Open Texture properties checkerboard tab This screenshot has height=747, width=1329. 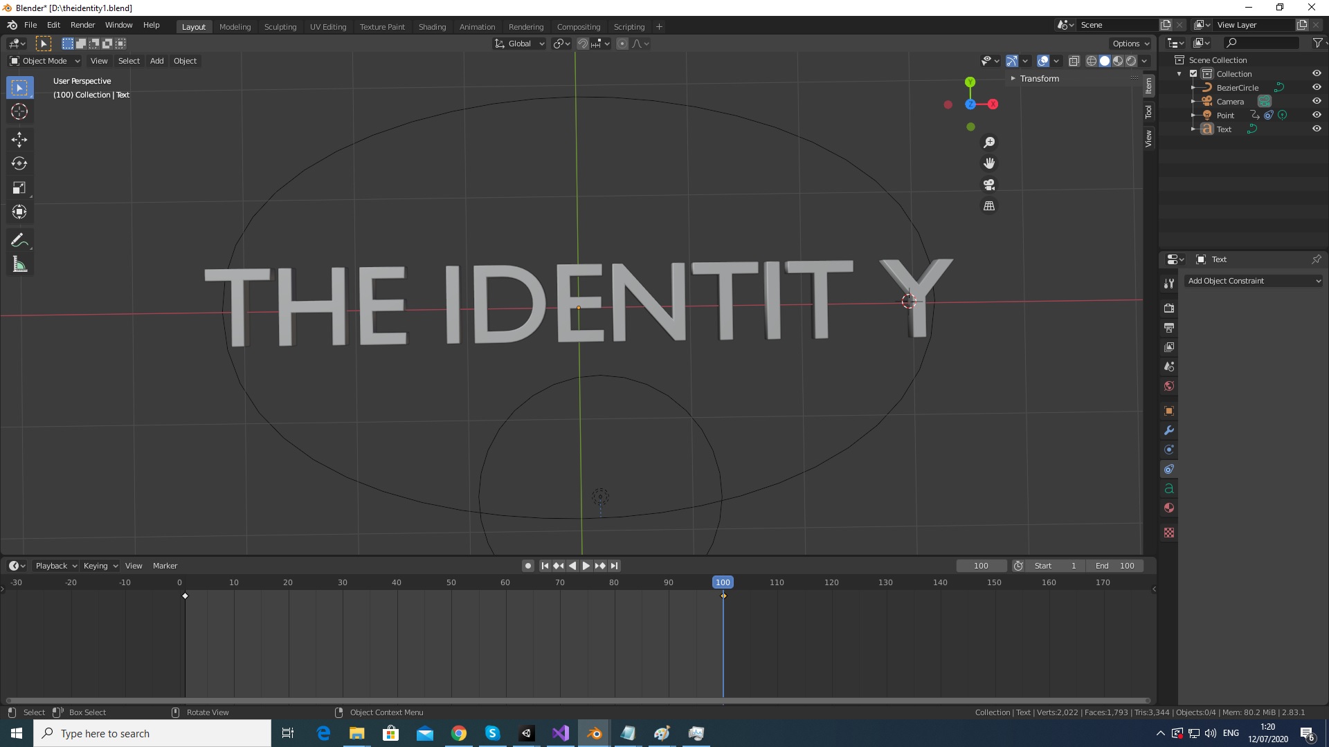[1169, 533]
